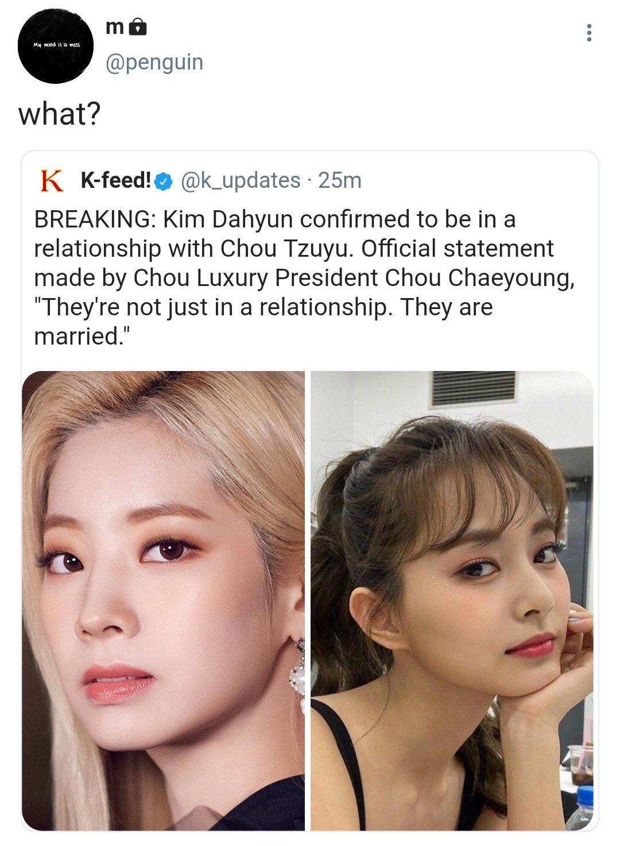Tap the red K logo of K-feed

coord(52,180)
